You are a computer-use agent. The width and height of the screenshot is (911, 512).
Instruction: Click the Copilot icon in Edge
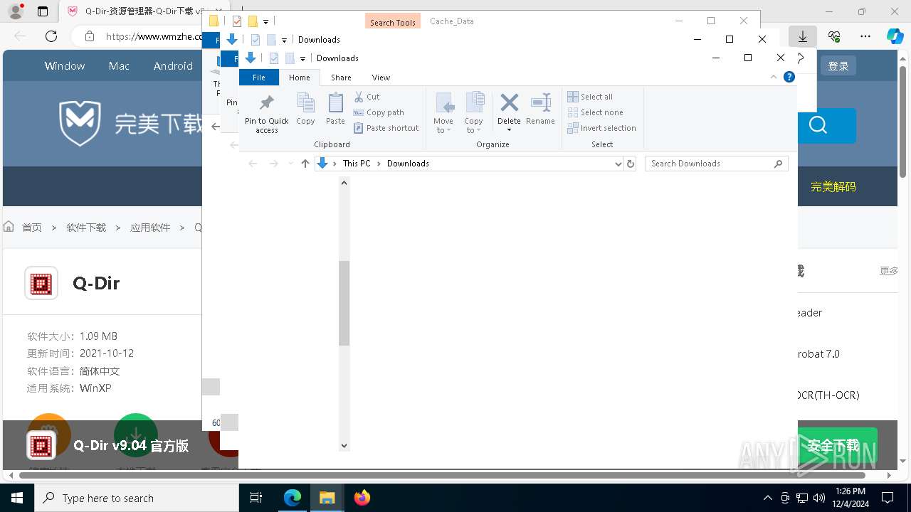click(x=895, y=36)
